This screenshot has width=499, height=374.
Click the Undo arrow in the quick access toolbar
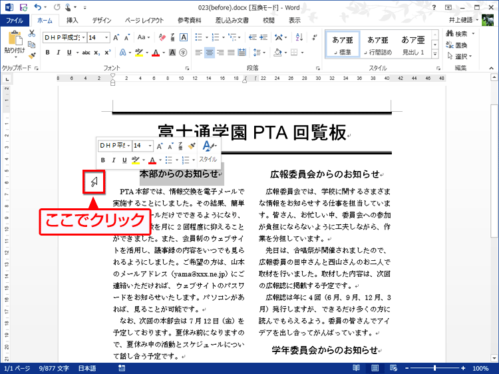coord(38,7)
